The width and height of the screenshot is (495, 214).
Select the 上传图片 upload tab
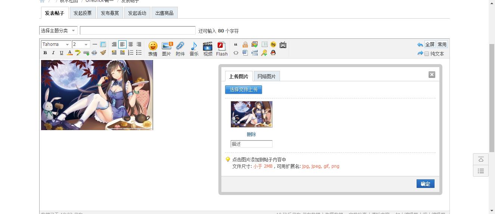point(239,76)
